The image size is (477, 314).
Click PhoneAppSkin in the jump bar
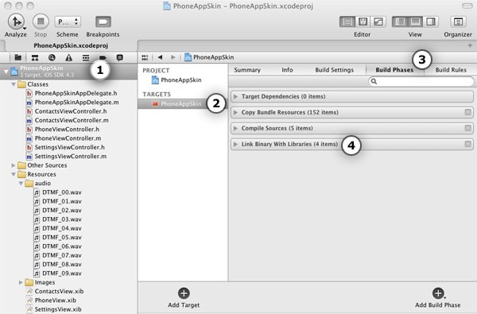[209, 57]
